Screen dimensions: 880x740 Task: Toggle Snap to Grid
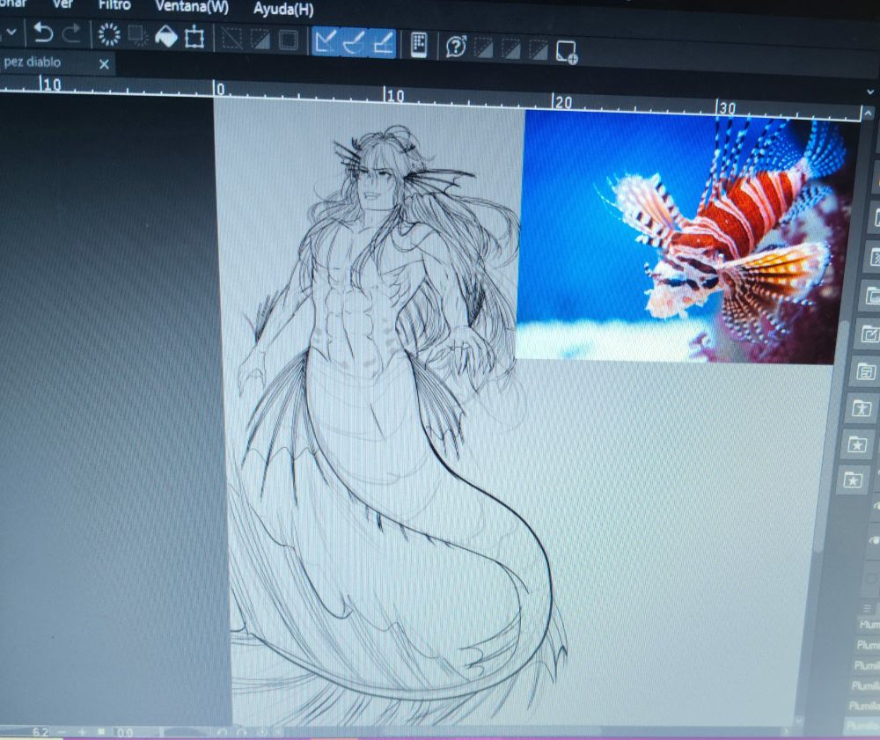(383, 44)
